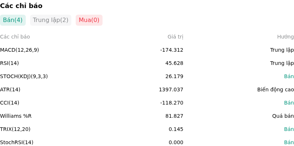Click the ATR value 1397.037
294x146 pixels.
[171, 90]
